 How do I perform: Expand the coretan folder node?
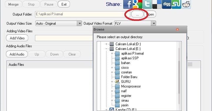click(x=112, y=72)
